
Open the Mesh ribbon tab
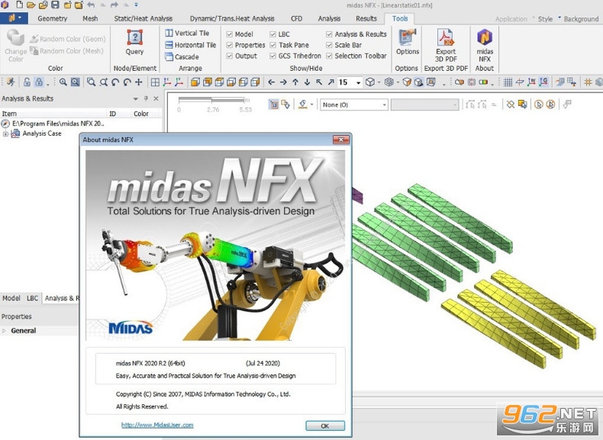click(x=90, y=18)
